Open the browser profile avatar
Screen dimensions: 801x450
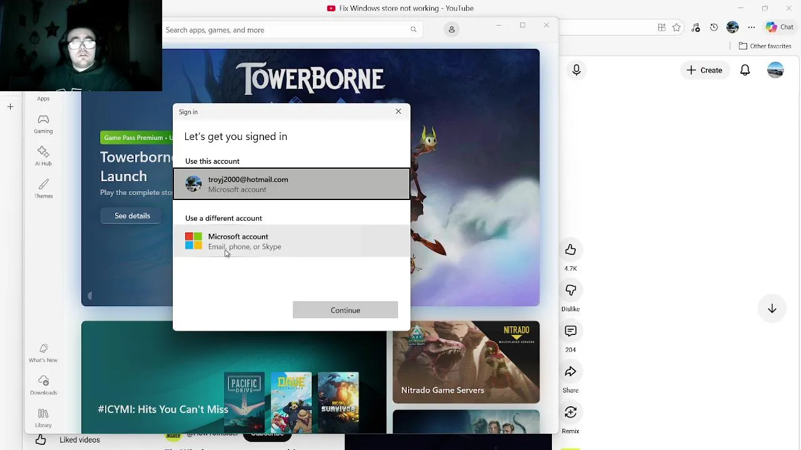point(733,27)
